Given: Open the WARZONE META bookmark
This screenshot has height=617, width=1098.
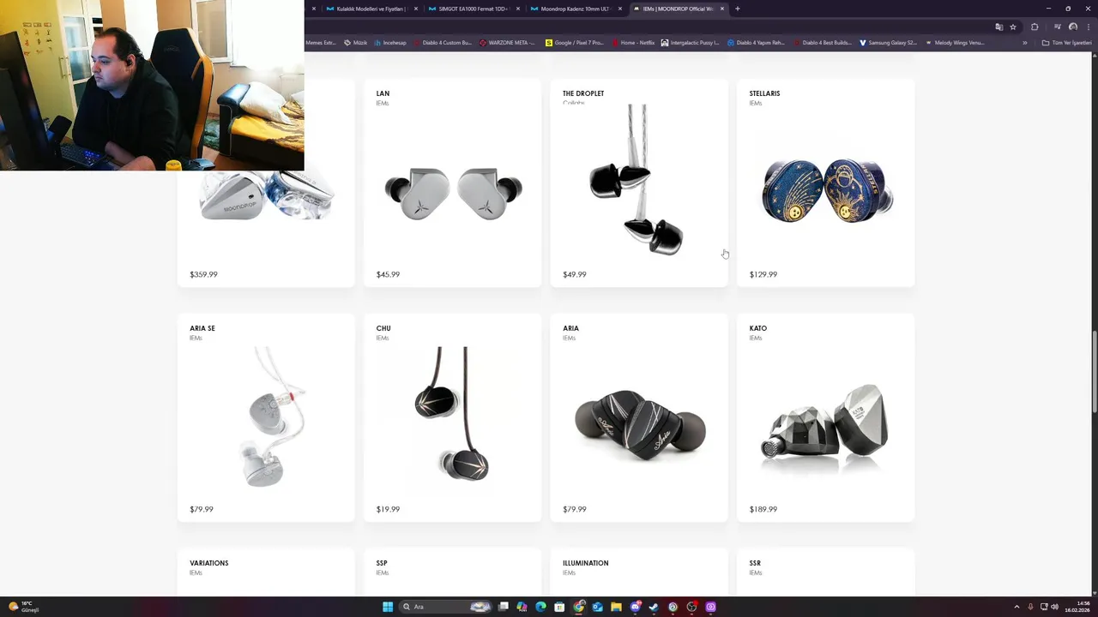Looking at the screenshot, I should 508,43.
